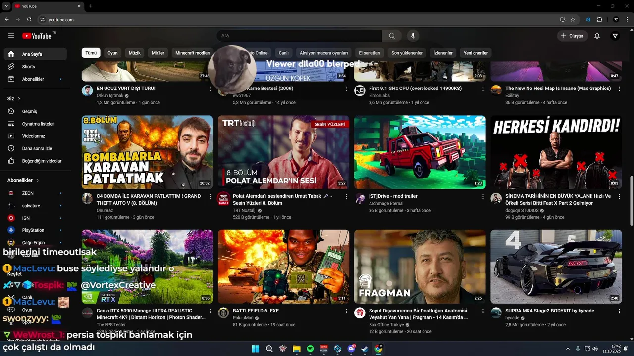Open Chrome's three-dot menu
Viewport: 634px width, 356px height.
coord(627,19)
